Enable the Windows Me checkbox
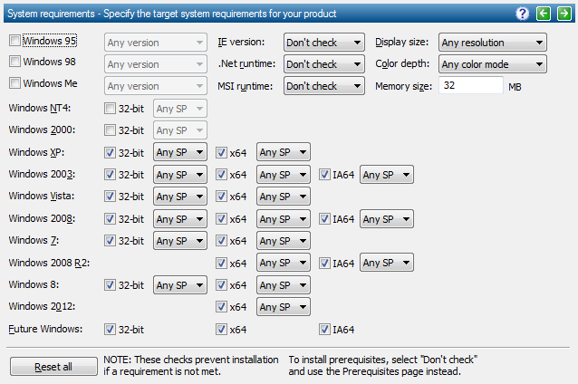578x384 pixels. point(14,83)
